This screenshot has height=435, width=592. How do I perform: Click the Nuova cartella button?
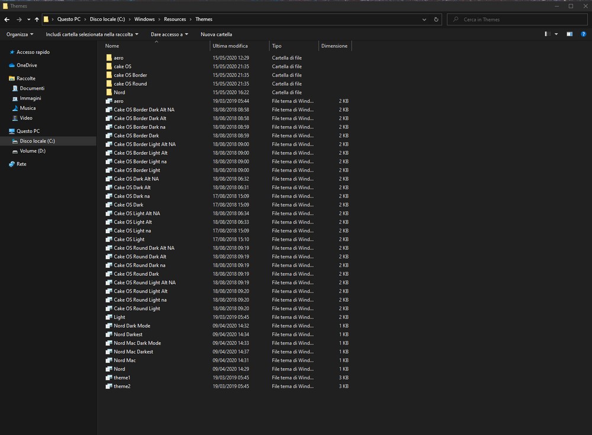[x=216, y=34]
